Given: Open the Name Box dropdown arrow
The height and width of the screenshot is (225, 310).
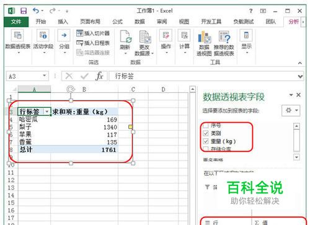Looking at the screenshot, I should [x=44, y=76].
